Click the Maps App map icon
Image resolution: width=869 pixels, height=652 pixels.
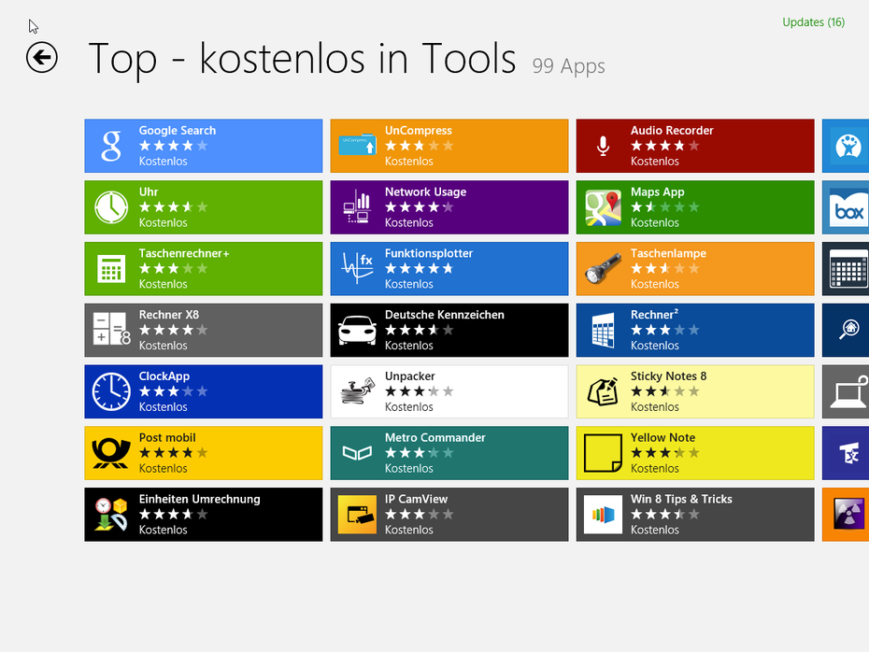[603, 207]
